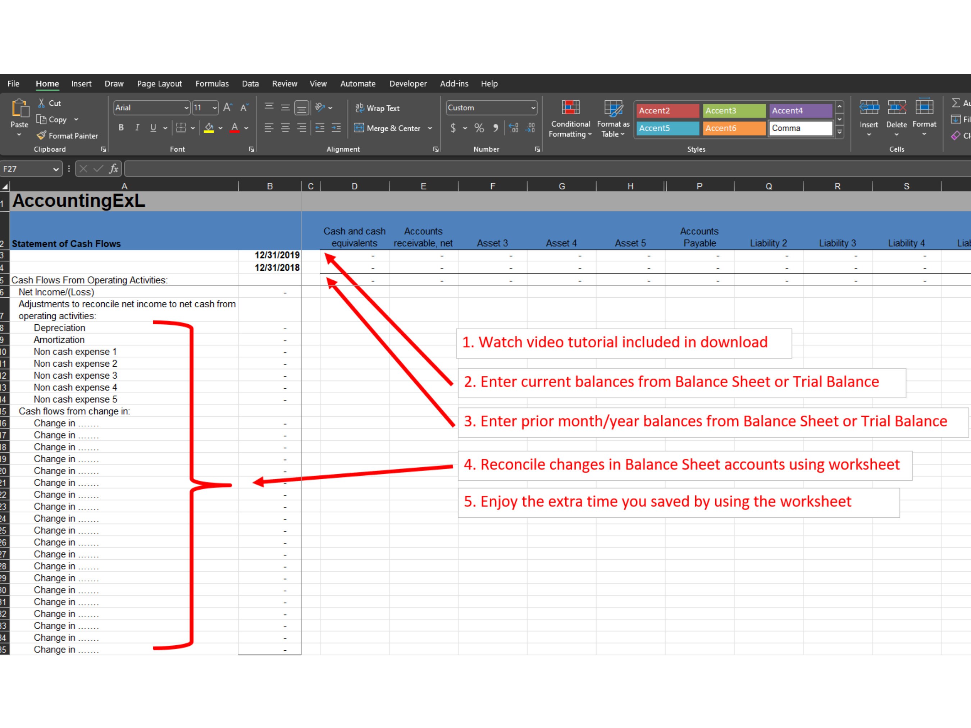Apply the Accent4 cell style
This screenshot has height=728, width=971.
pos(801,111)
